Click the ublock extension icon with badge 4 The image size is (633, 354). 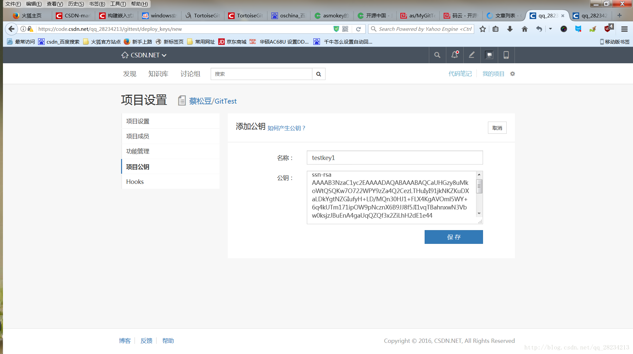click(x=608, y=29)
